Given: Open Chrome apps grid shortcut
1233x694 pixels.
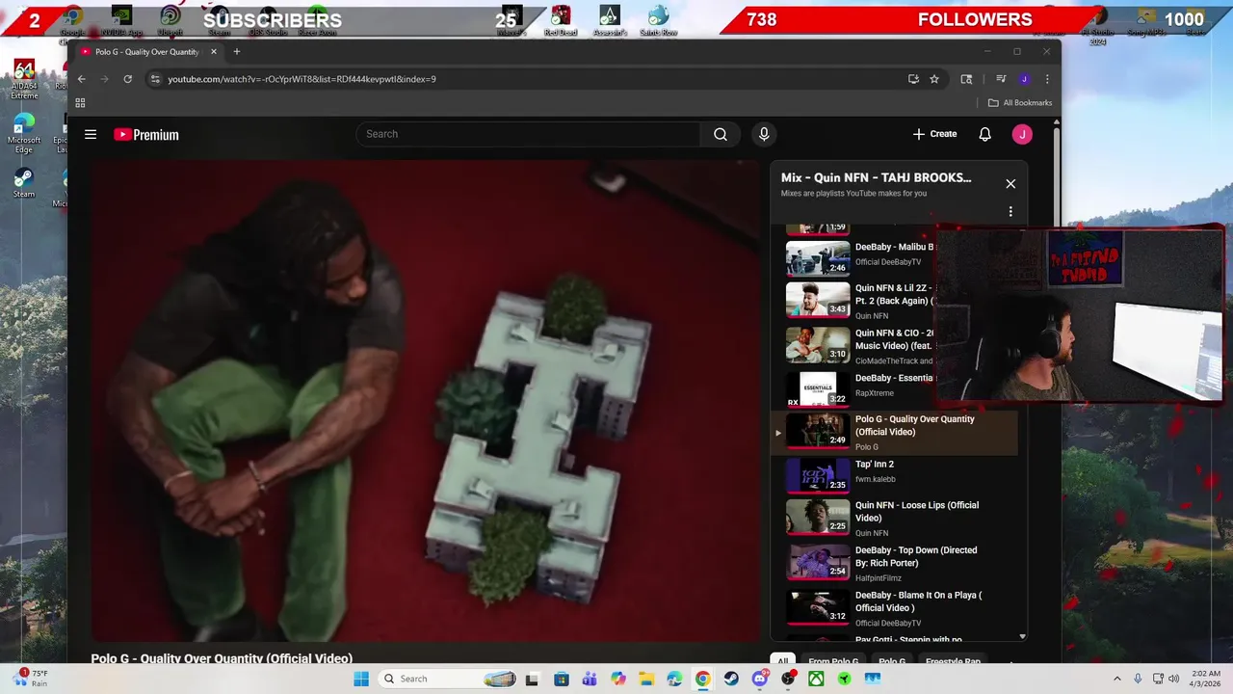Looking at the screenshot, I should point(80,102).
